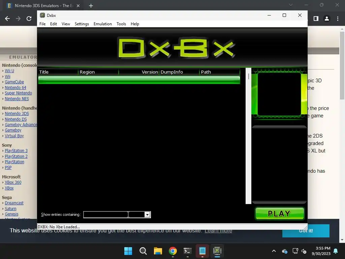Switch to Dxbx taskbar icon

click(217, 251)
